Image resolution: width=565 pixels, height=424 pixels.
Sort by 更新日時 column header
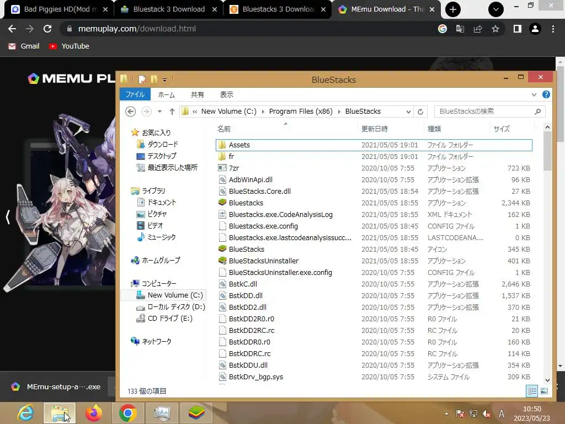coord(375,129)
